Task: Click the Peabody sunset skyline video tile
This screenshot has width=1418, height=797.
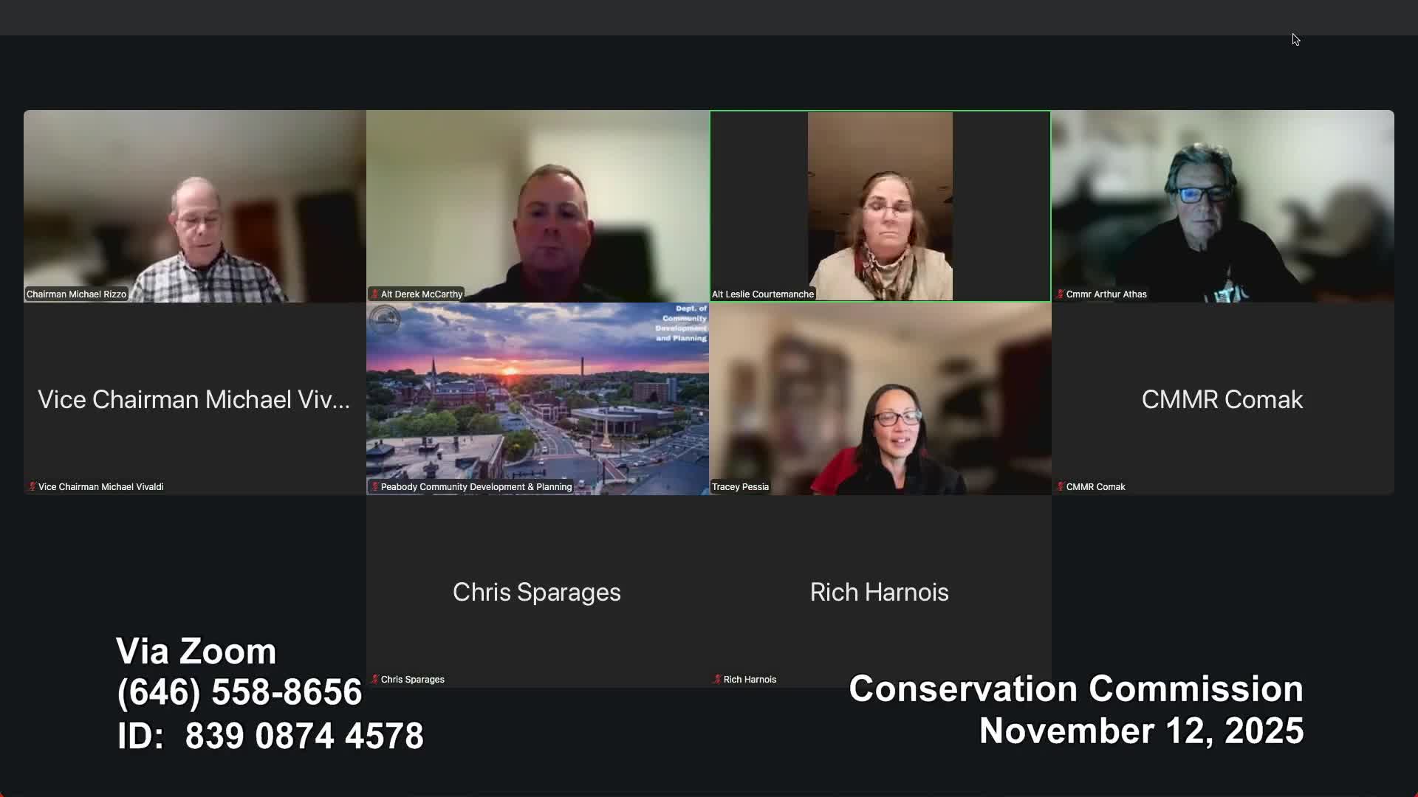Action: 538,398
